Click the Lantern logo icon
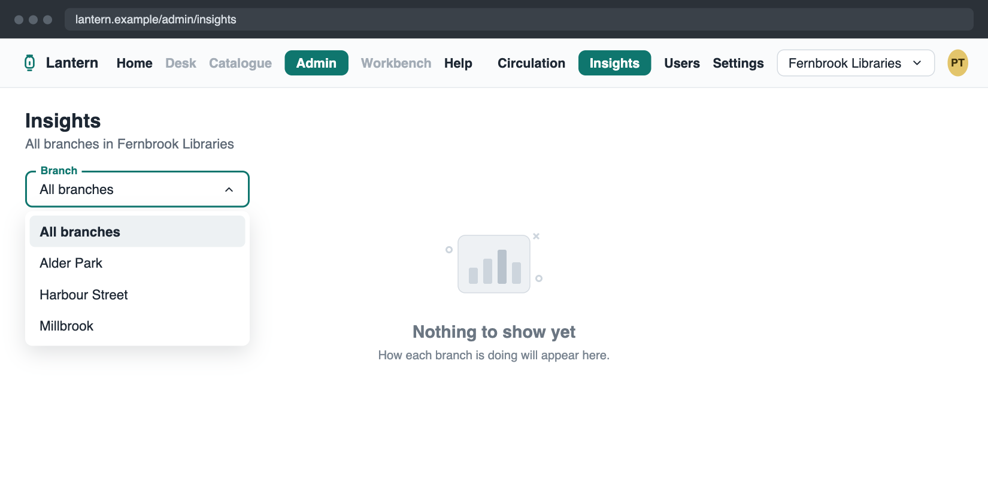 tap(29, 63)
